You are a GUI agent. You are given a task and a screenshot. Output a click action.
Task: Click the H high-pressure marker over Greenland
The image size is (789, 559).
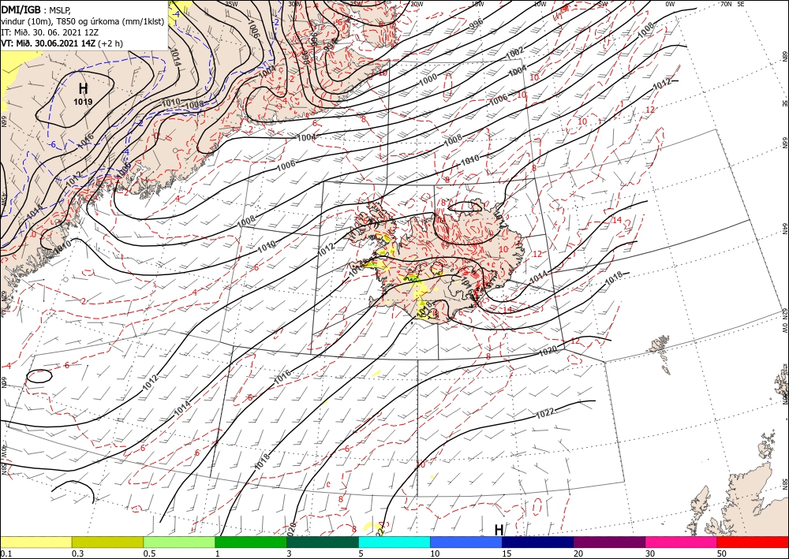tap(84, 89)
